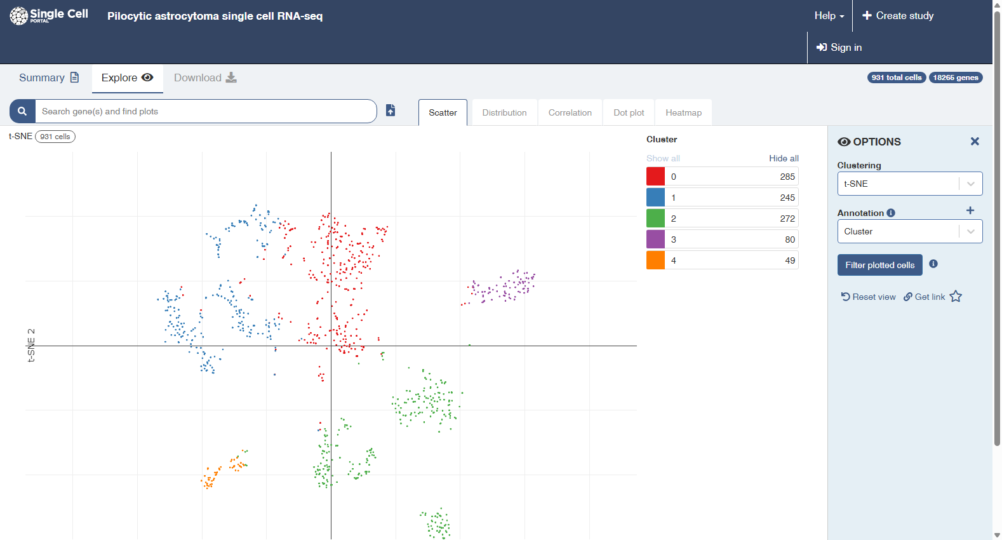Toggle purple cluster 3 swatch
This screenshot has width=1002, height=540.
tap(655, 239)
